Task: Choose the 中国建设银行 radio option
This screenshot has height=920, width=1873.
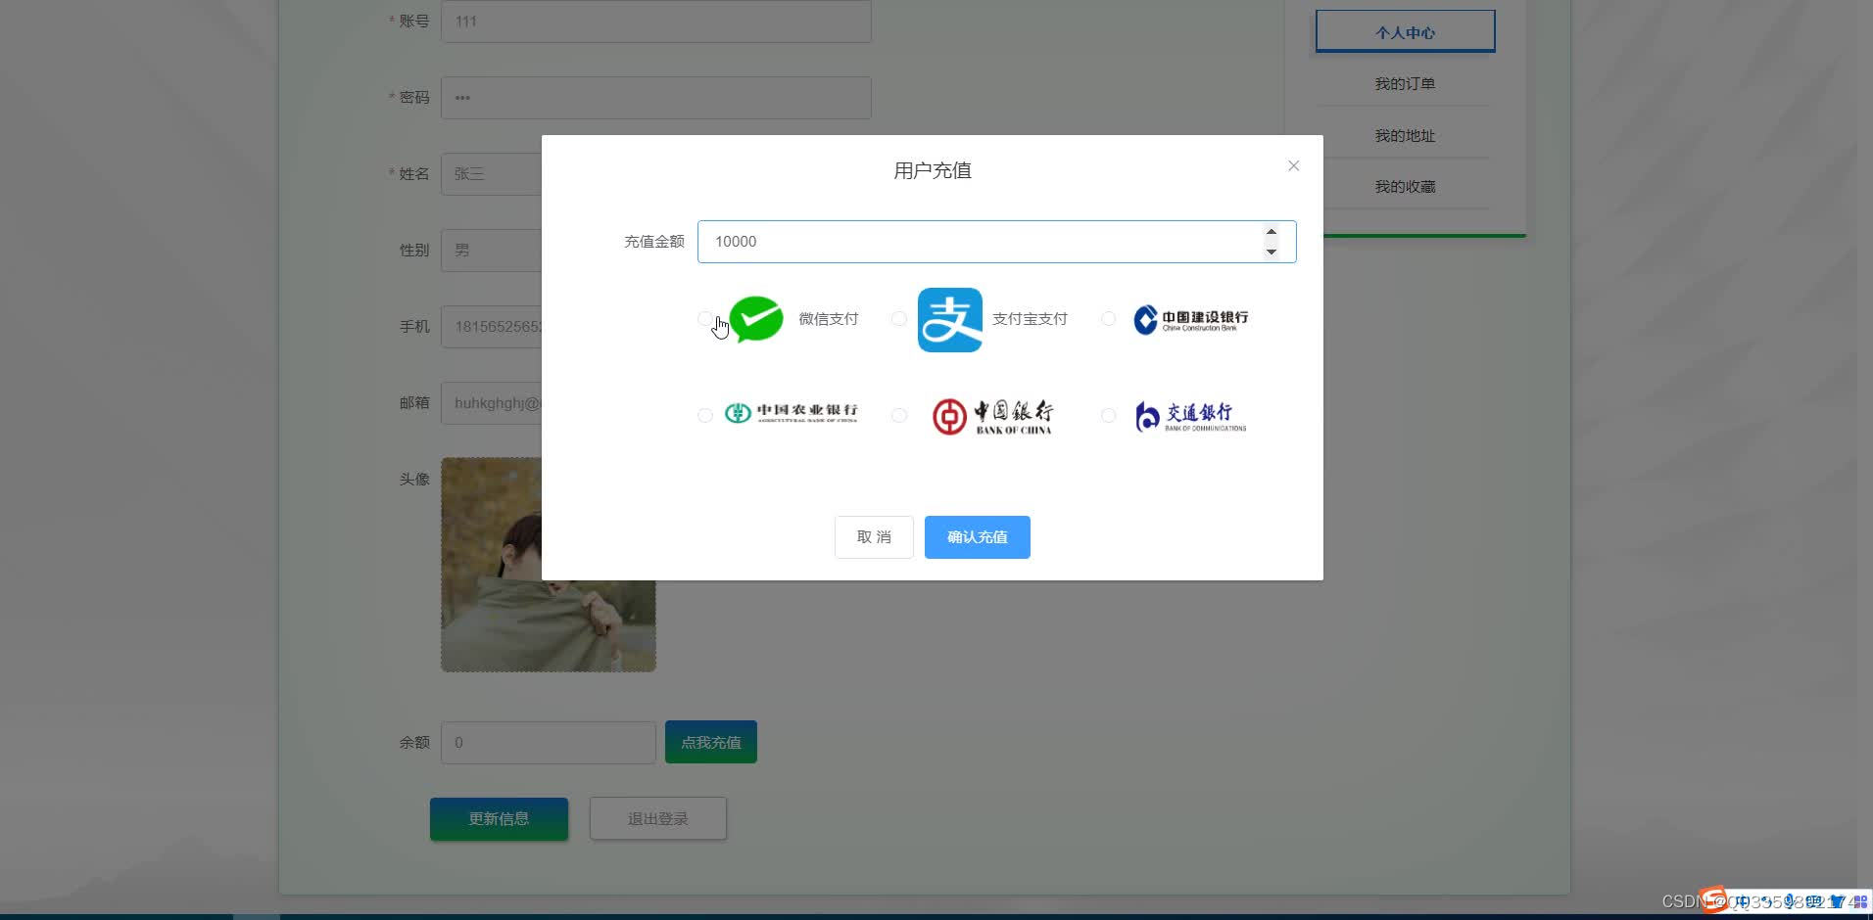Action: [1109, 319]
